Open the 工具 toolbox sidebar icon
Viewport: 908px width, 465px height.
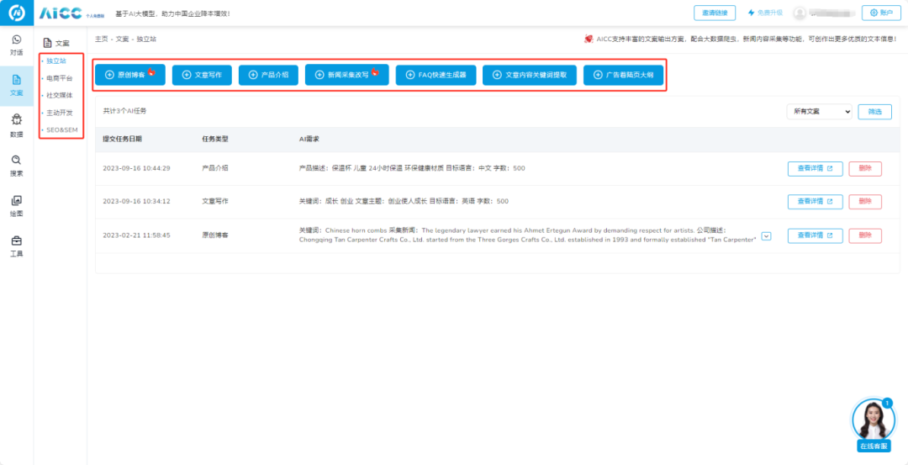pyautogui.click(x=16, y=245)
